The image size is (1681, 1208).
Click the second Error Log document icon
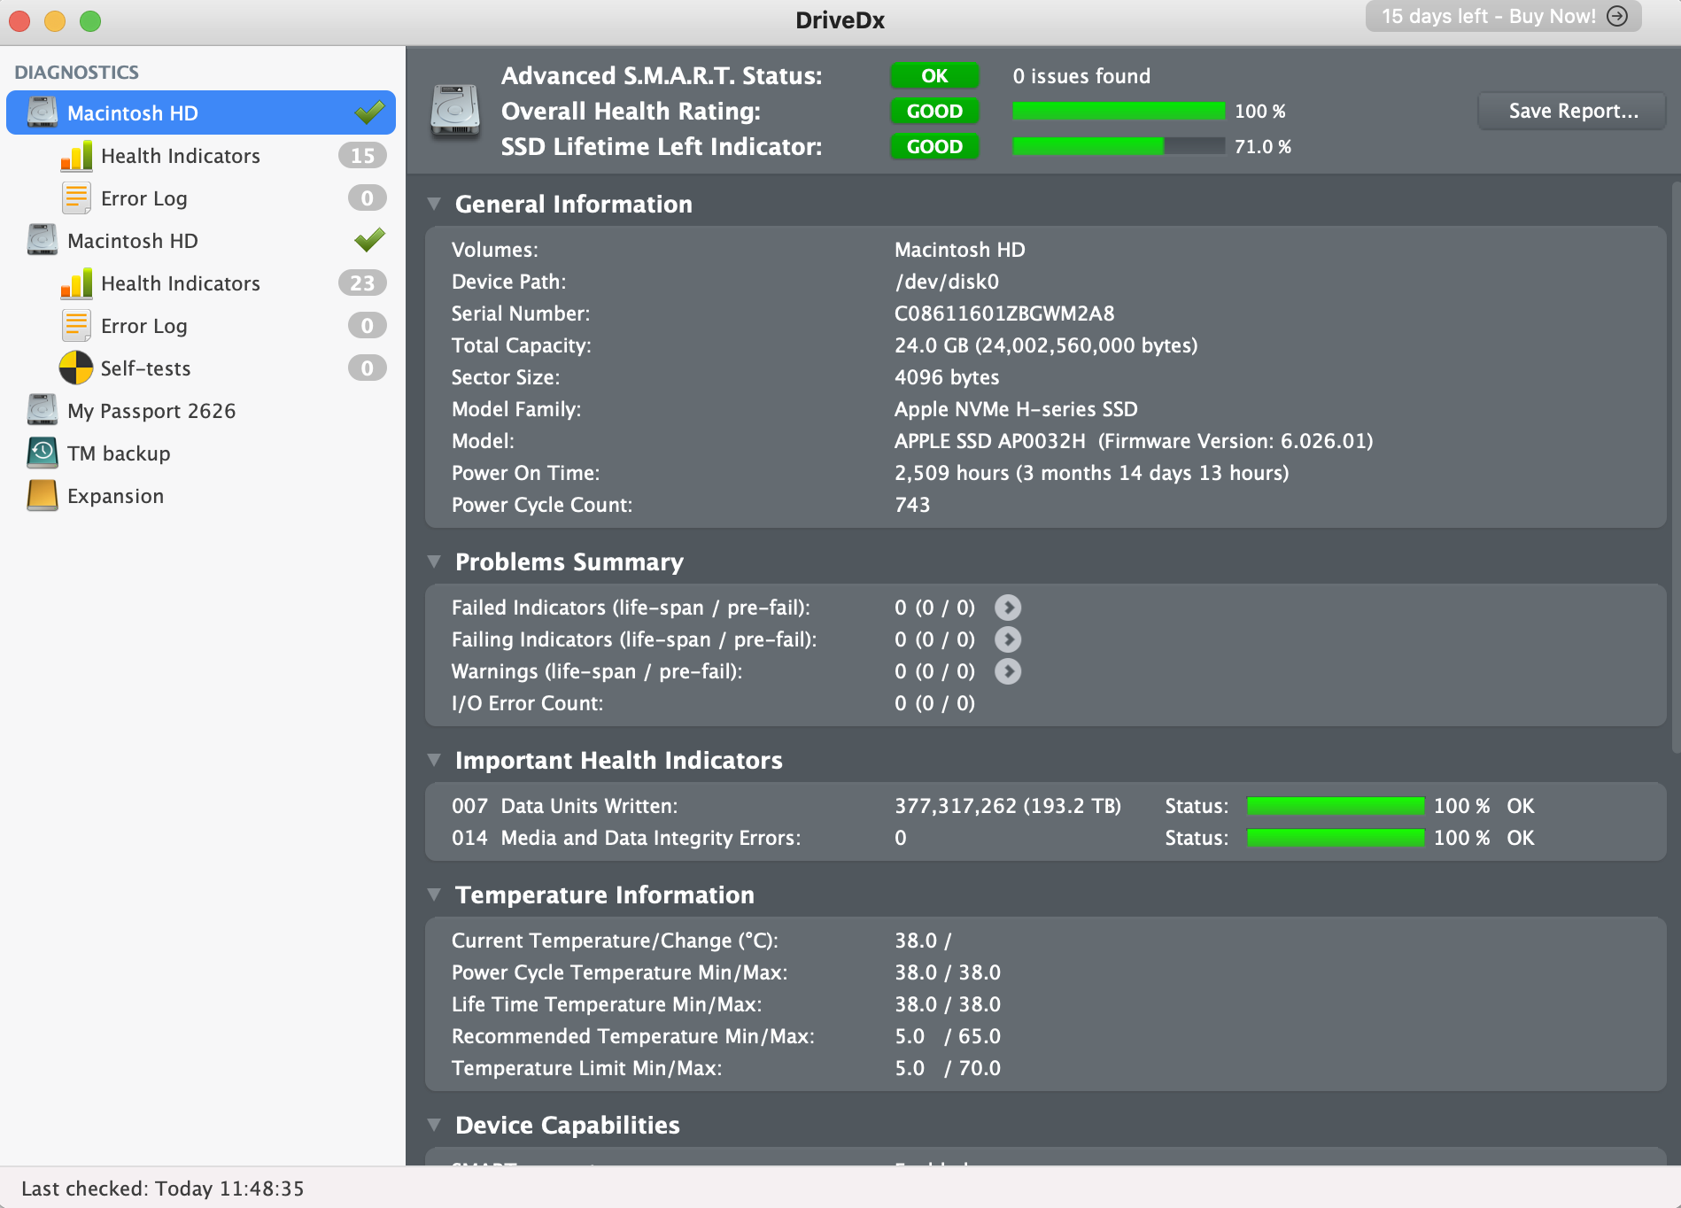76,326
